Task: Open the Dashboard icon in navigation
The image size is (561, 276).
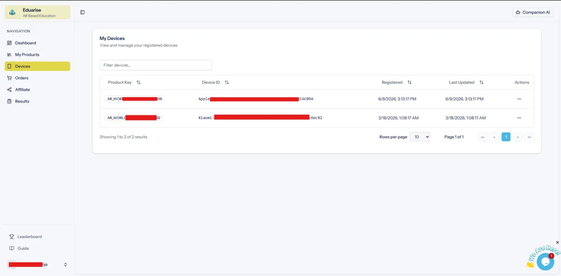Action: tap(10, 43)
